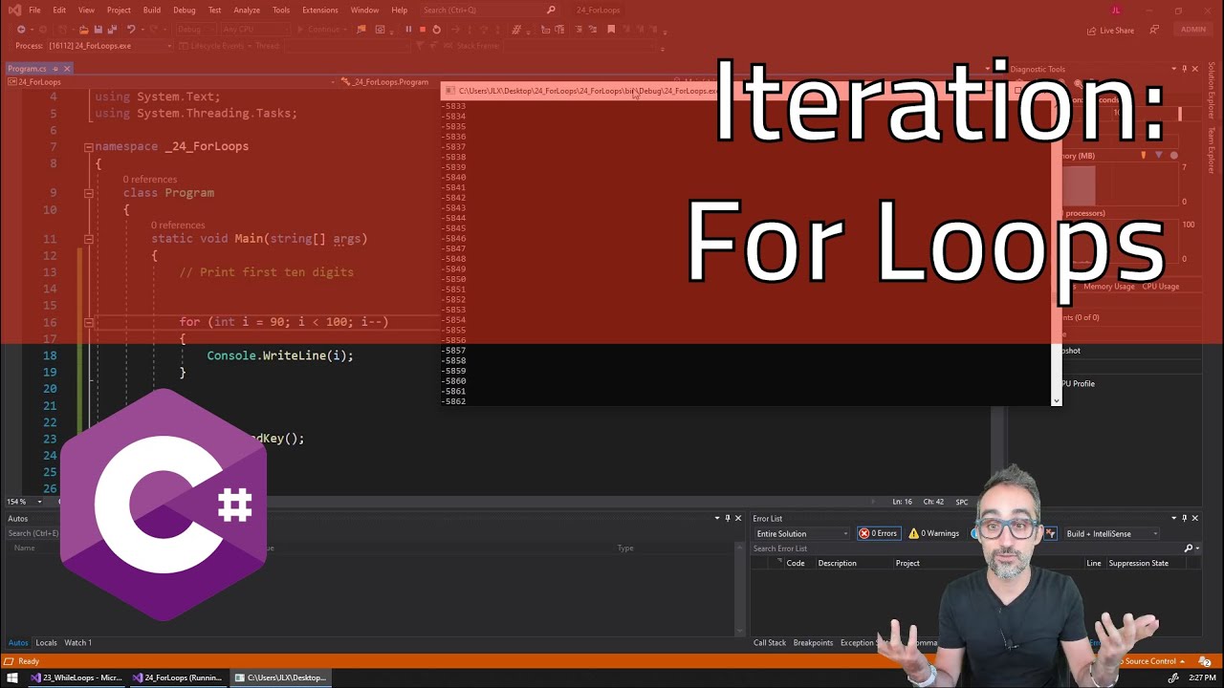Click the Search (Ctrl+Q) box
The image size is (1224, 688).
488,10
